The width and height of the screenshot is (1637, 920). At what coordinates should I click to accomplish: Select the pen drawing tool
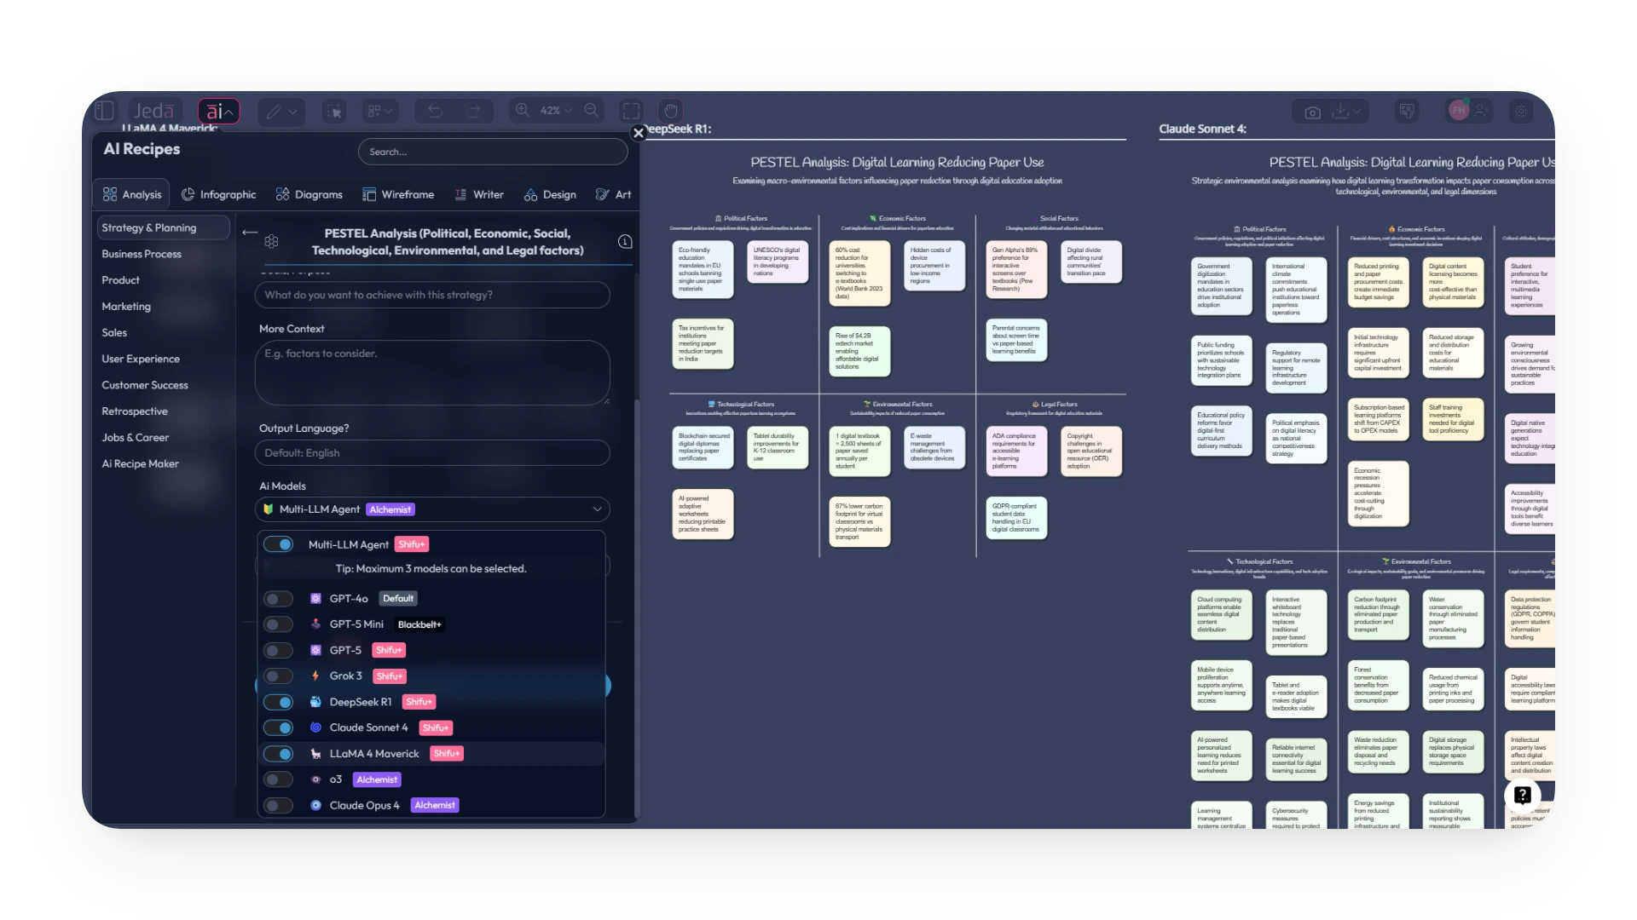point(275,111)
